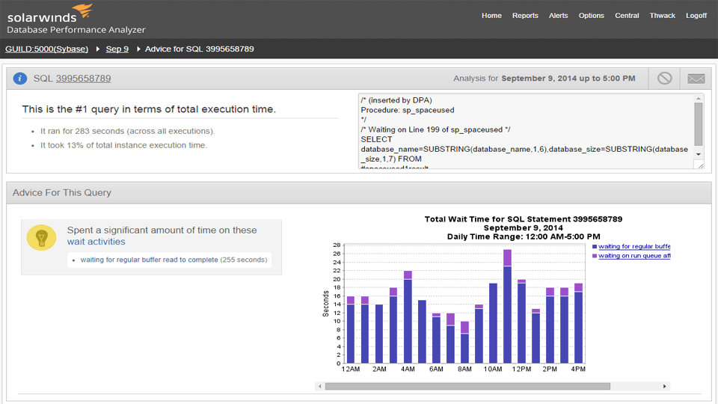Click the 'waiting on run queue' legend link
This screenshot has width=718, height=404.
pos(634,256)
